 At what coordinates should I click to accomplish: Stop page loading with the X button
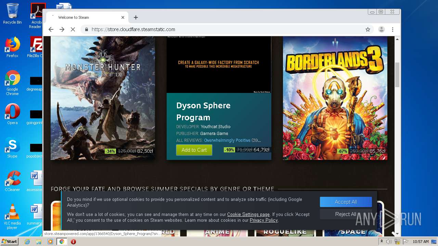[x=73, y=29]
